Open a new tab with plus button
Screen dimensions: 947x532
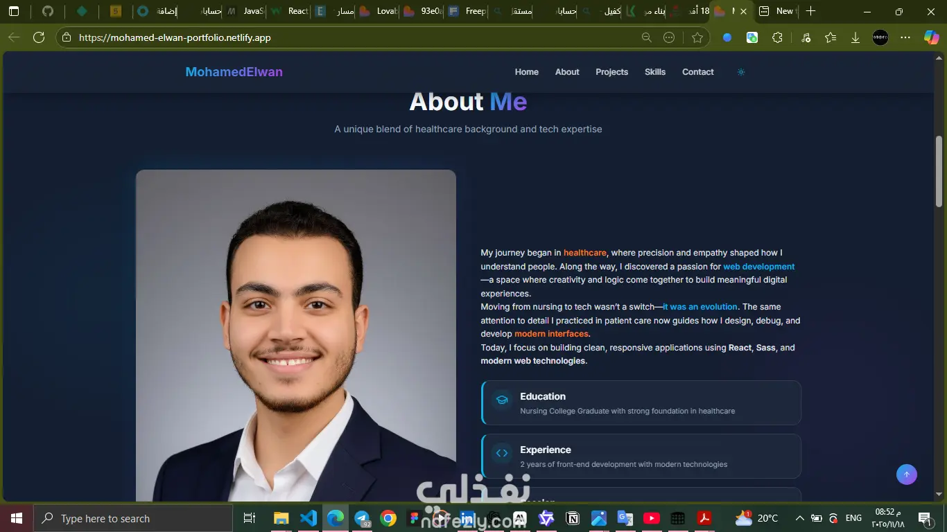pyautogui.click(x=810, y=11)
